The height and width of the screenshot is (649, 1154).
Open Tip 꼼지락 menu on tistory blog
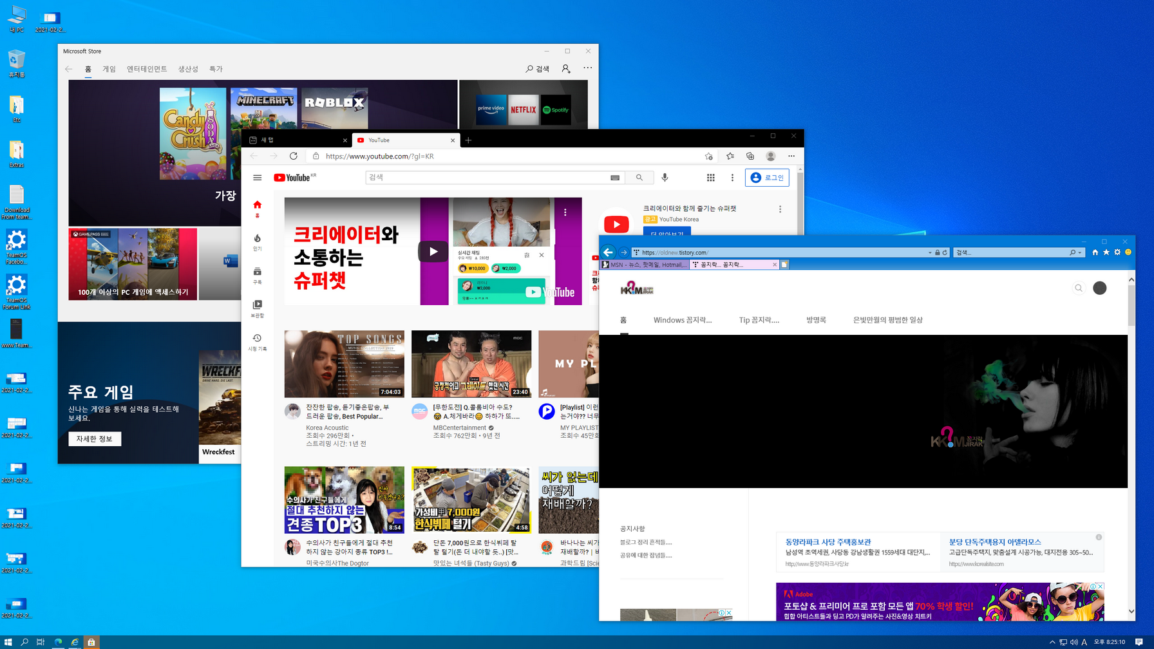coord(759,320)
